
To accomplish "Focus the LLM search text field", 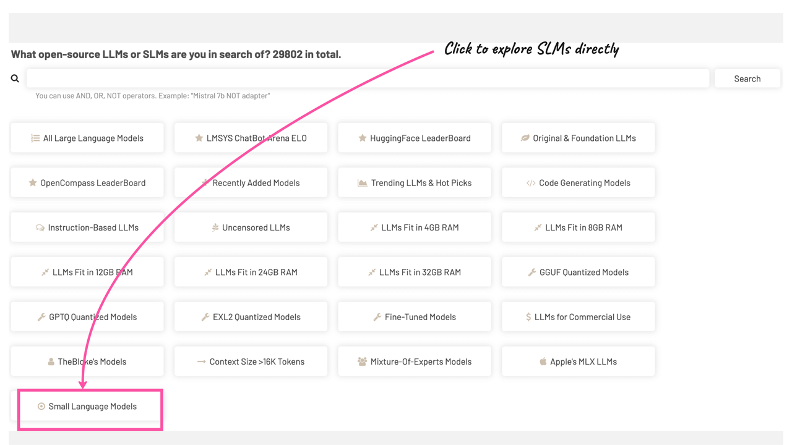I will (x=368, y=78).
